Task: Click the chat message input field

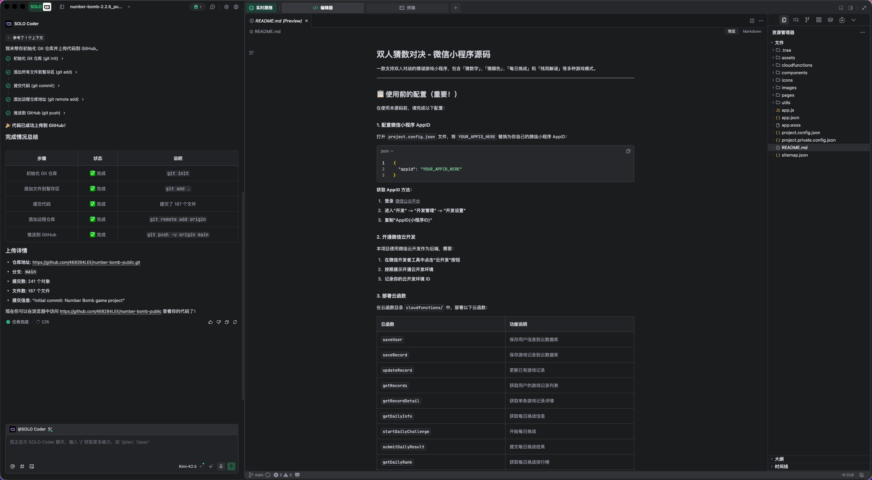Action: pyautogui.click(x=122, y=446)
